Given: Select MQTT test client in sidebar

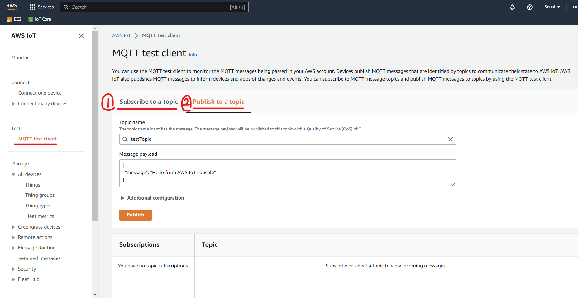Looking at the screenshot, I should [x=37, y=139].
